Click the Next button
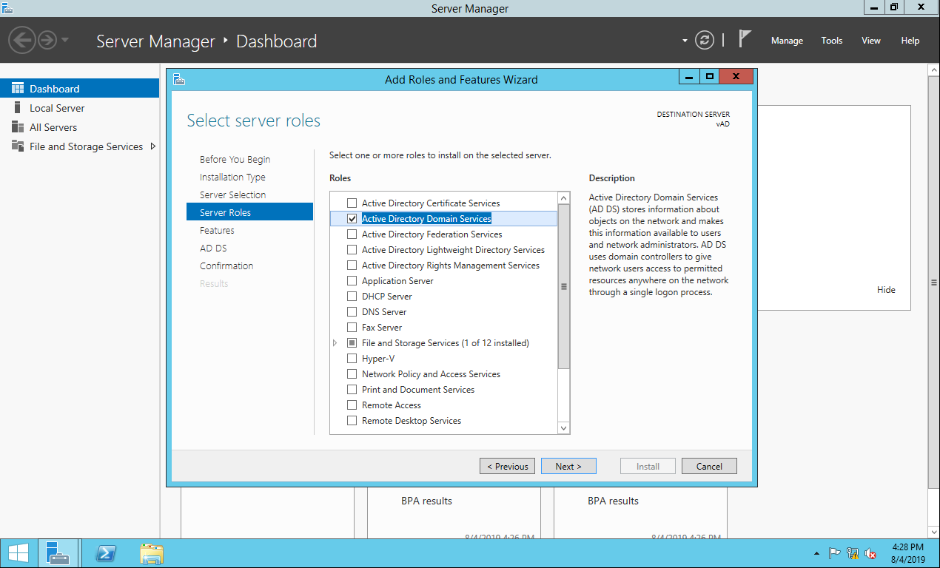Image resolution: width=940 pixels, height=568 pixels. (568, 466)
